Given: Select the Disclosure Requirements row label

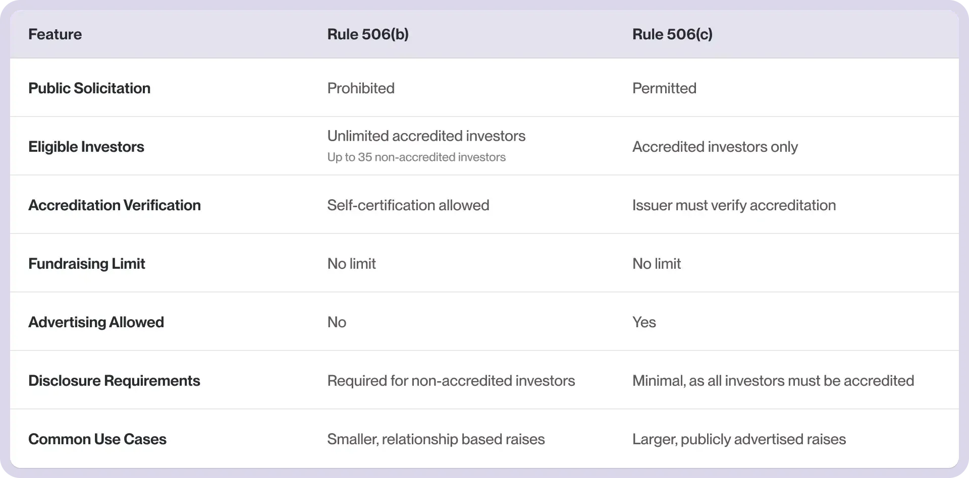Looking at the screenshot, I should point(114,381).
